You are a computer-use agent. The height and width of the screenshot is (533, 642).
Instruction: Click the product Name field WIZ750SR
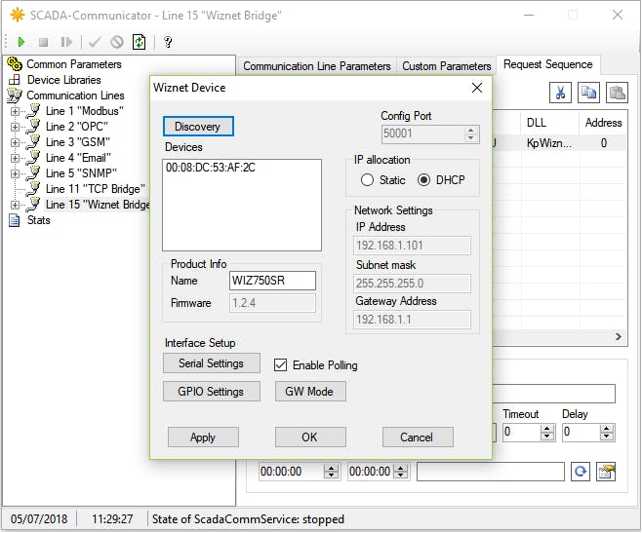click(272, 281)
